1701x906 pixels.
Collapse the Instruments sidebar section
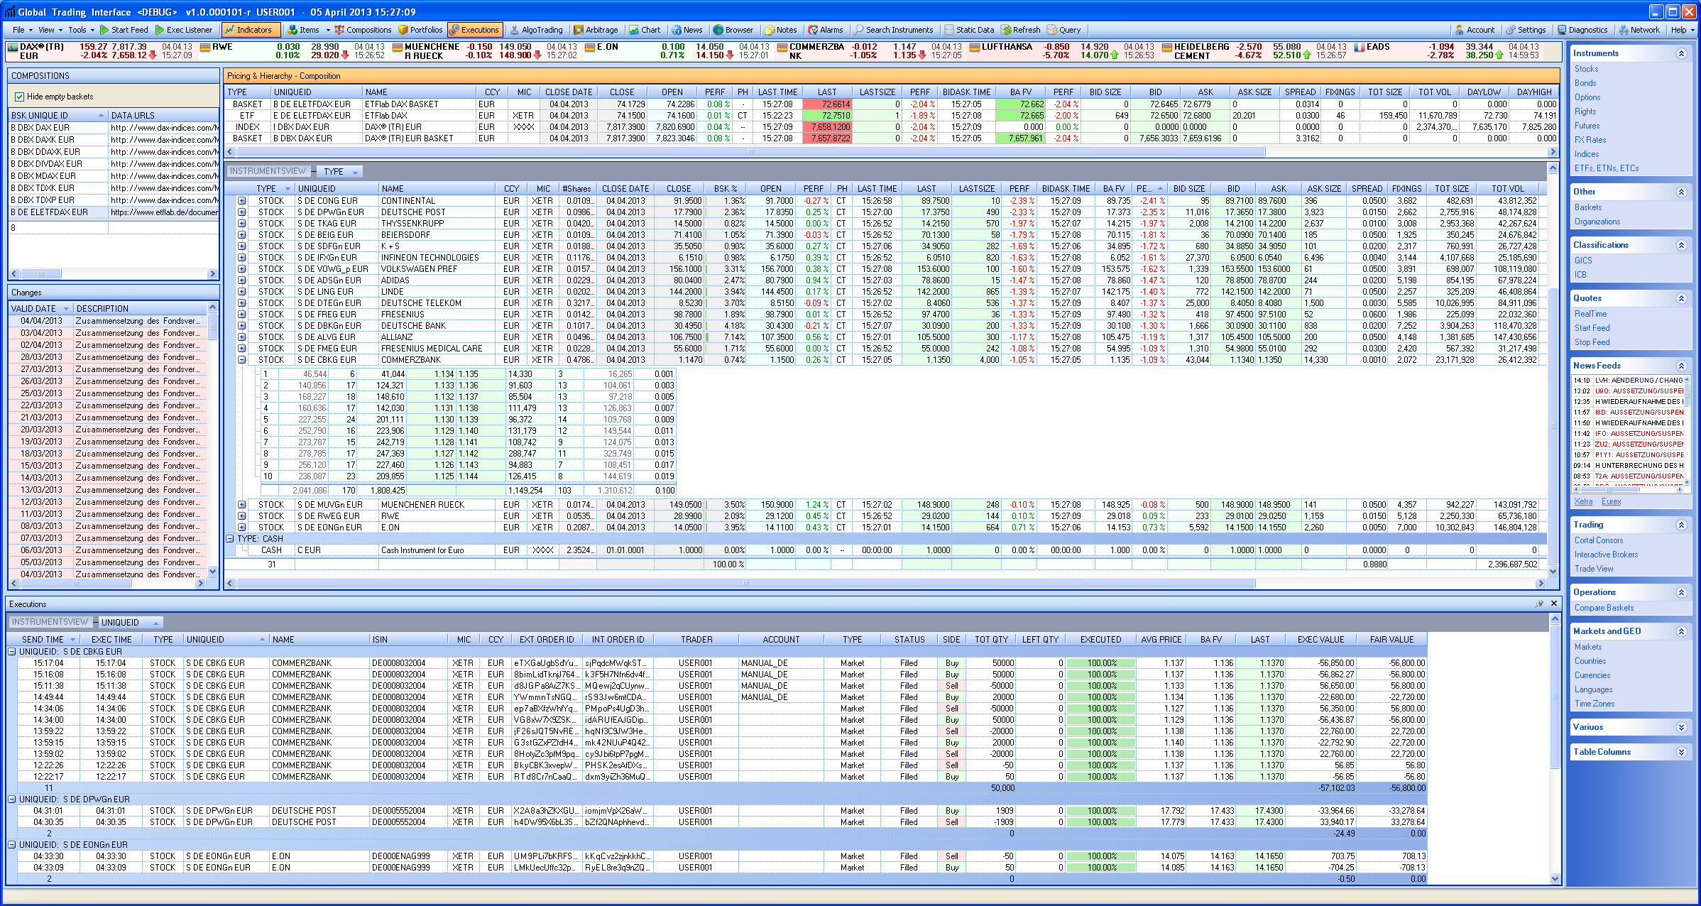1680,53
